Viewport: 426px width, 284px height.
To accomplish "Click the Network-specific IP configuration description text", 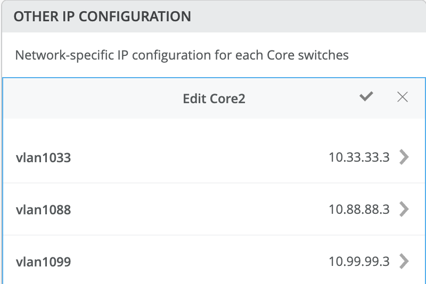I will pyautogui.click(x=182, y=55).
